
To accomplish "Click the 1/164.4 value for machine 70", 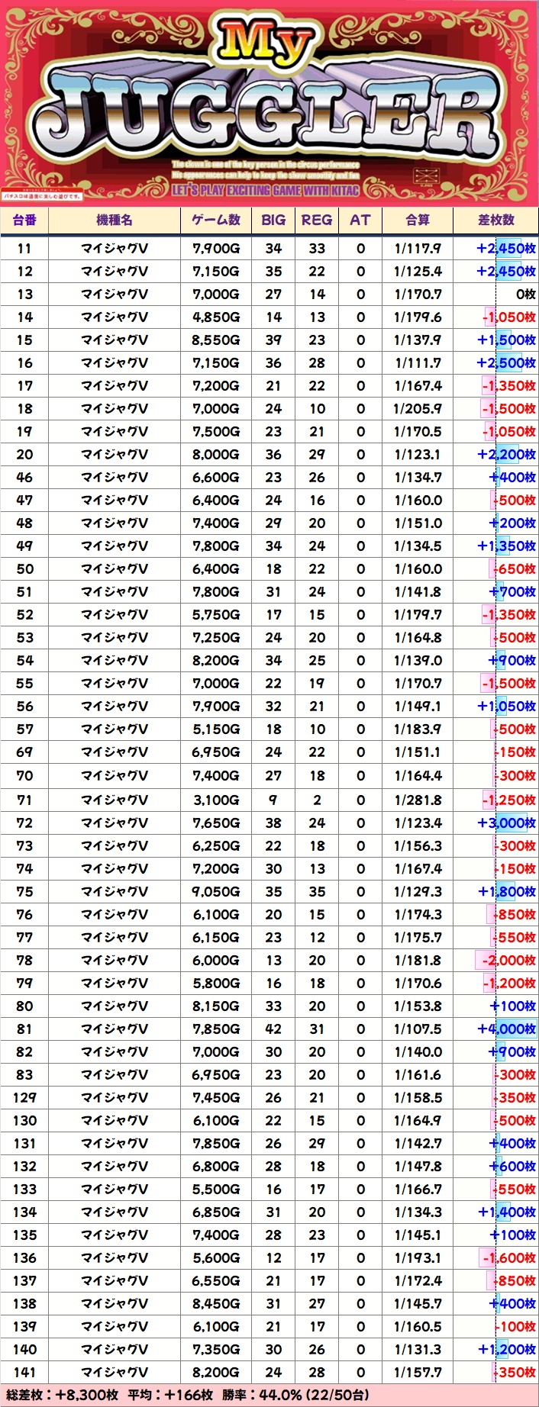I will pos(418,775).
